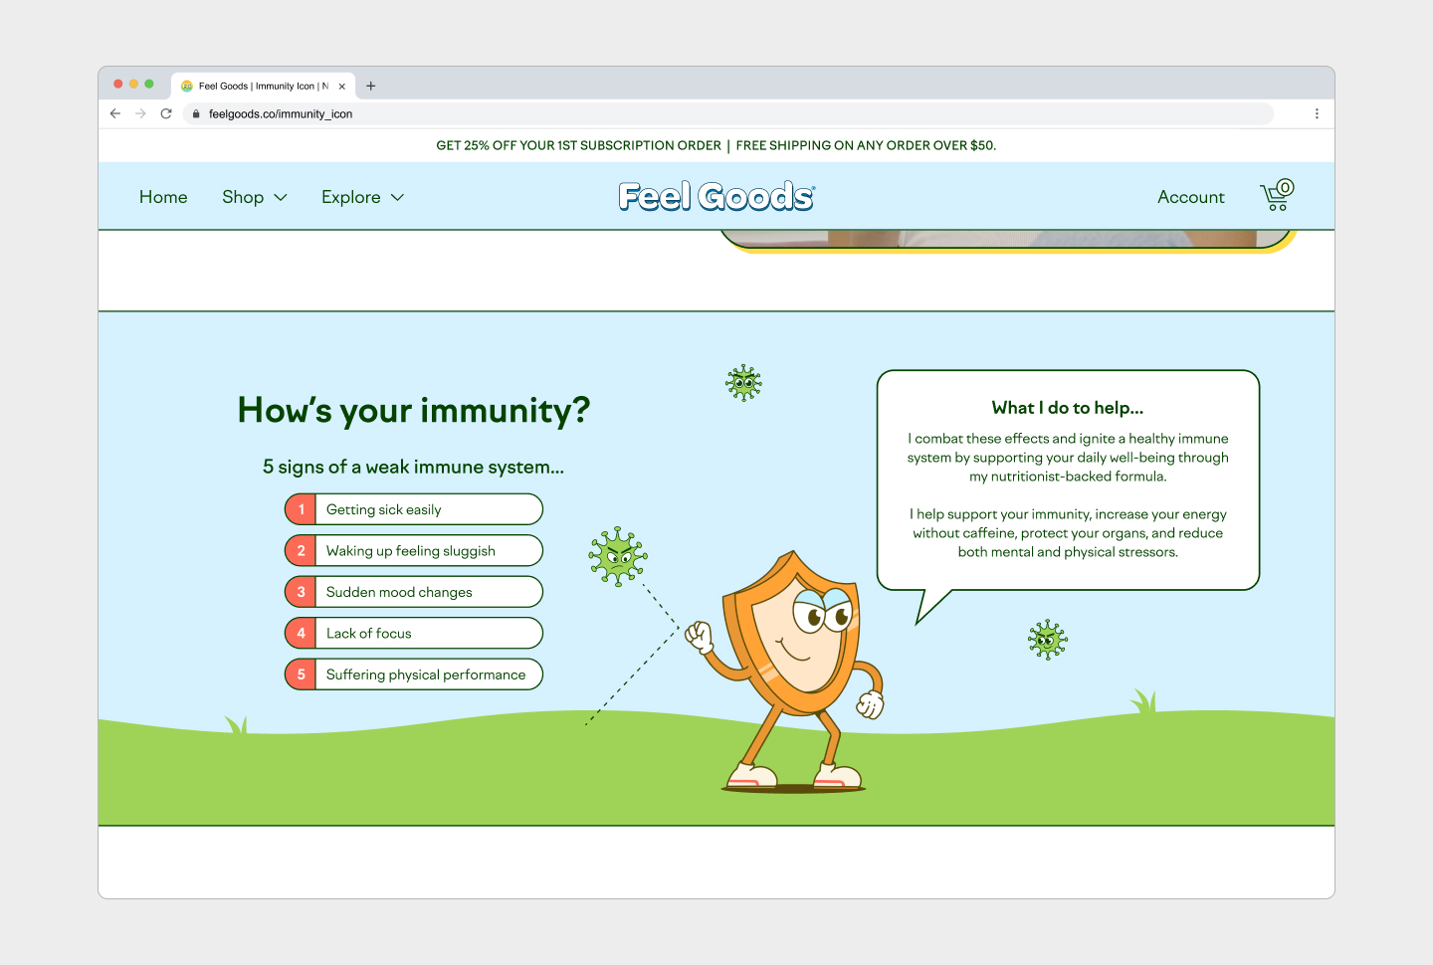The width and height of the screenshot is (1433, 965).
Task: Open a new browser tab with plus icon
Action: click(x=370, y=86)
